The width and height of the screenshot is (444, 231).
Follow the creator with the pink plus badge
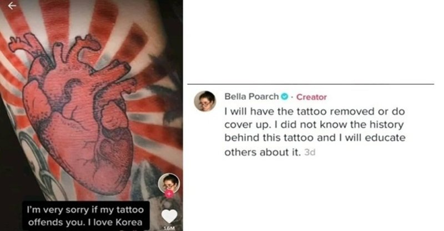[169, 194]
